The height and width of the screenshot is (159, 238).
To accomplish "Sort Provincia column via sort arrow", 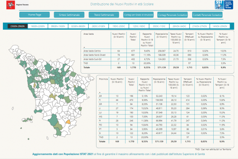I will [100, 92].
